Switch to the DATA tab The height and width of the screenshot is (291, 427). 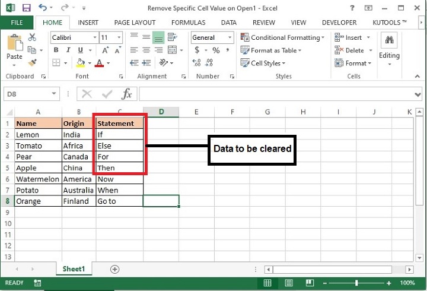(229, 23)
